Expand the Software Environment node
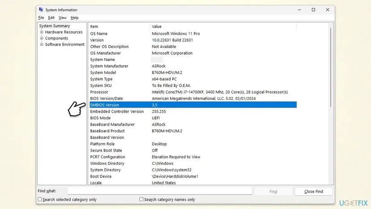This screenshot has width=371, height=209. tap(42, 44)
